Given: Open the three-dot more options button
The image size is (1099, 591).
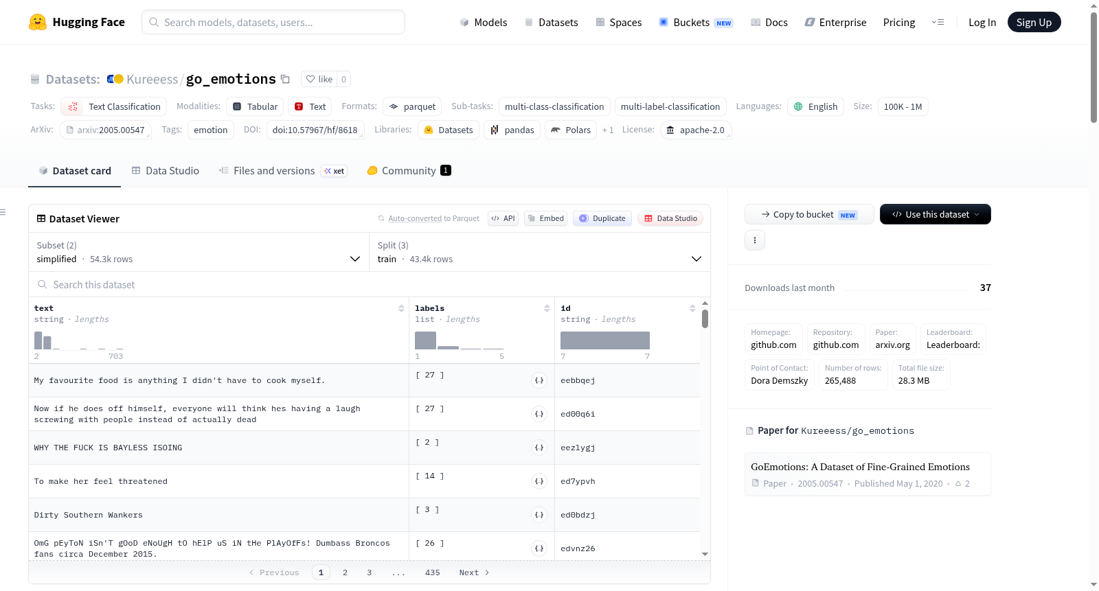Looking at the screenshot, I should coord(755,240).
